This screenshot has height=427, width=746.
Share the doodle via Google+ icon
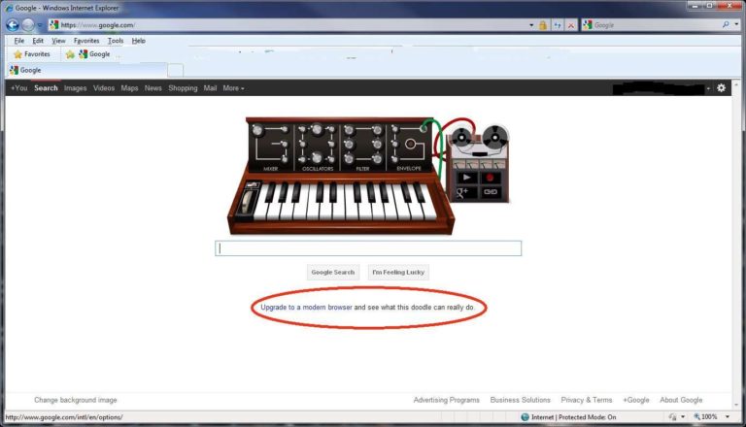click(x=463, y=193)
